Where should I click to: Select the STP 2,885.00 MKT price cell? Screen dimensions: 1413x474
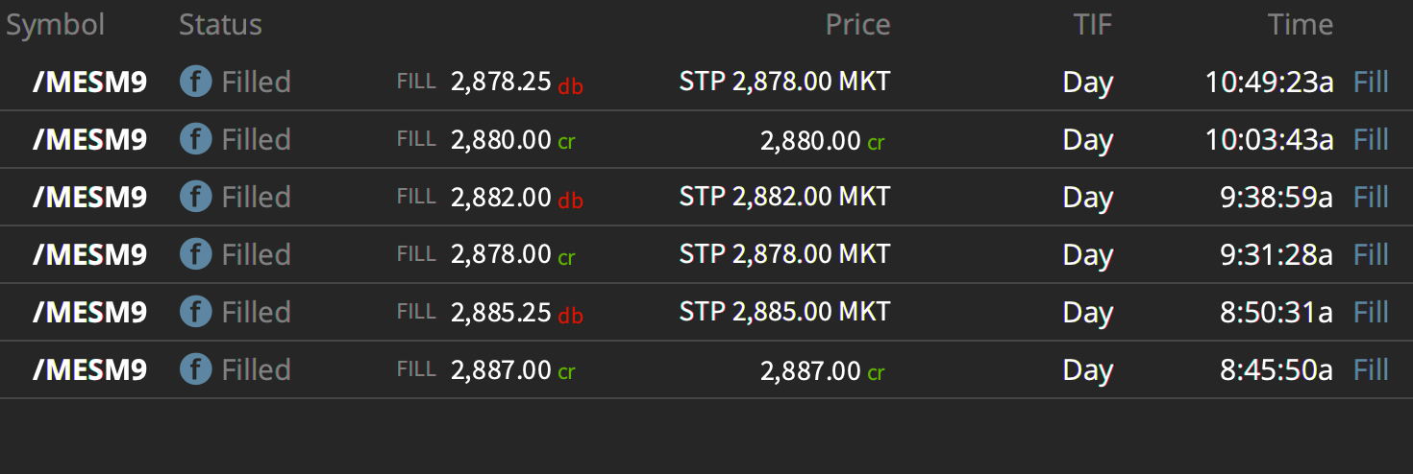click(784, 313)
